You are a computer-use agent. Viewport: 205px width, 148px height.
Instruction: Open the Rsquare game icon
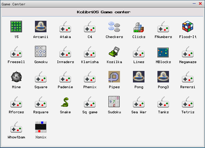[41, 102]
